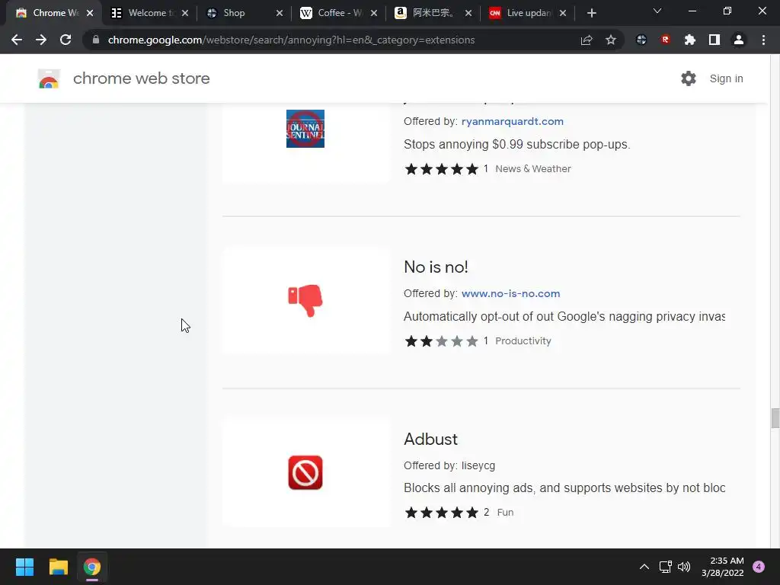The image size is (780, 585).
Task: Expand the tab search dropdown
Action: coord(657,11)
